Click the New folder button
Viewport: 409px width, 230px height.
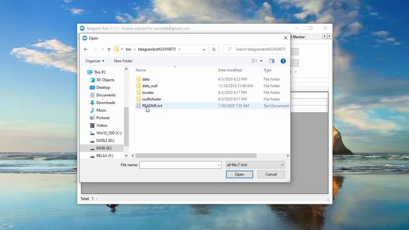(x=123, y=61)
